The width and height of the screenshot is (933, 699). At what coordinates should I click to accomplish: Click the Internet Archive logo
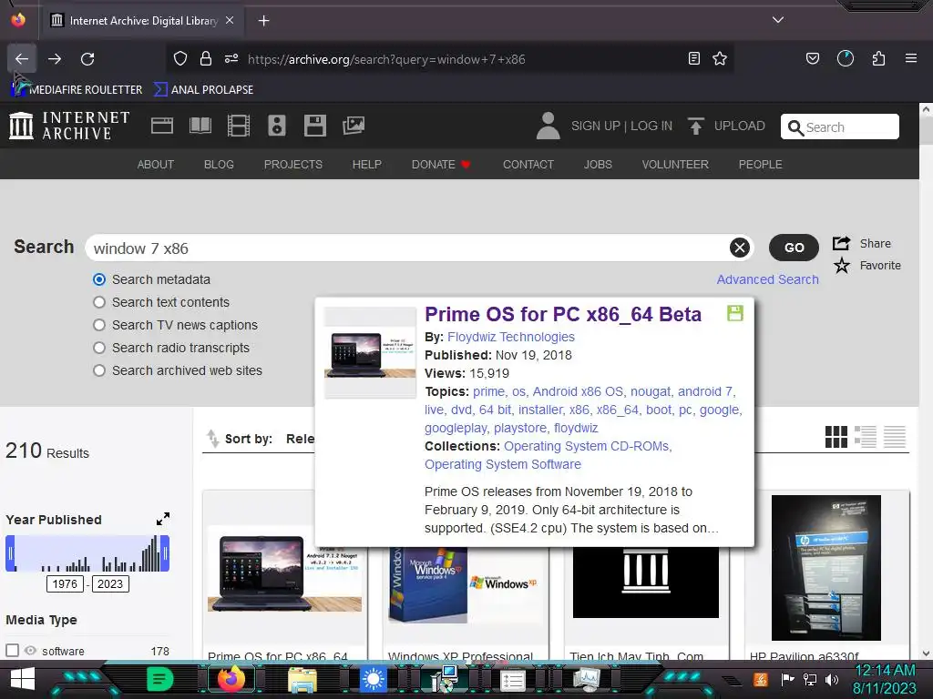coord(69,126)
